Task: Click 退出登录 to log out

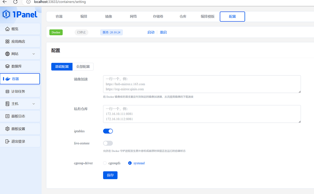Action: [20, 141]
